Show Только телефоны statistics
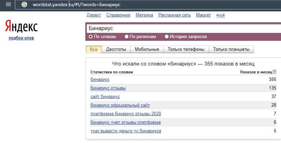Image resolution: width=281 pixels, height=143 pixels. click(x=186, y=49)
